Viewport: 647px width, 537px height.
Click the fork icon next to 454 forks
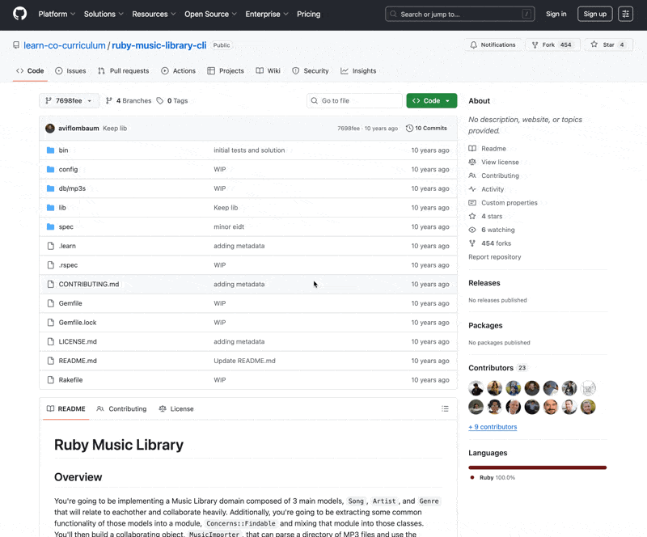pyautogui.click(x=472, y=243)
